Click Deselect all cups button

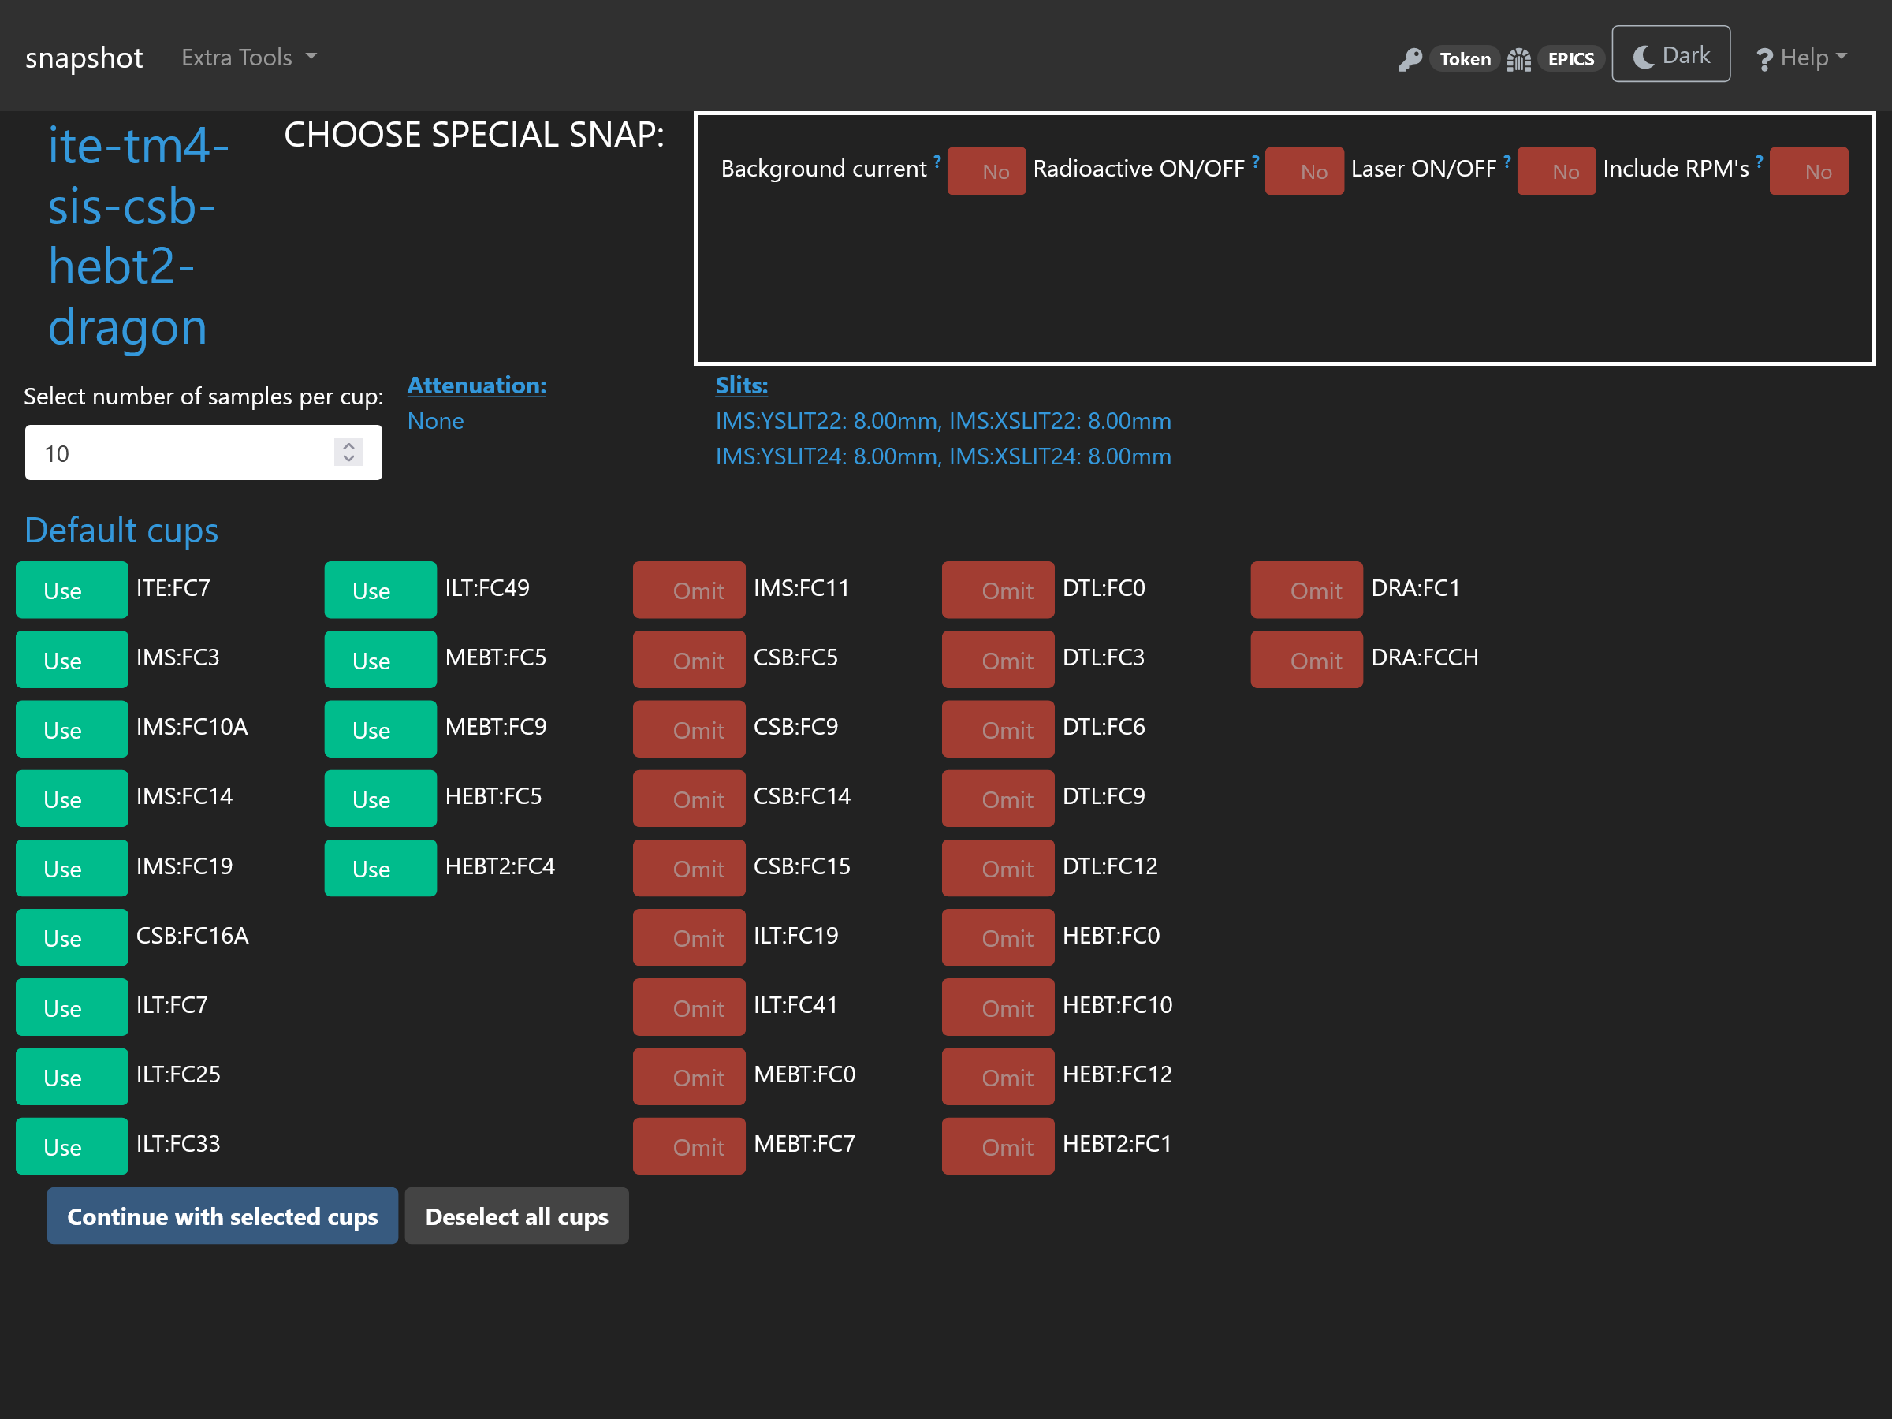click(516, 1215)
